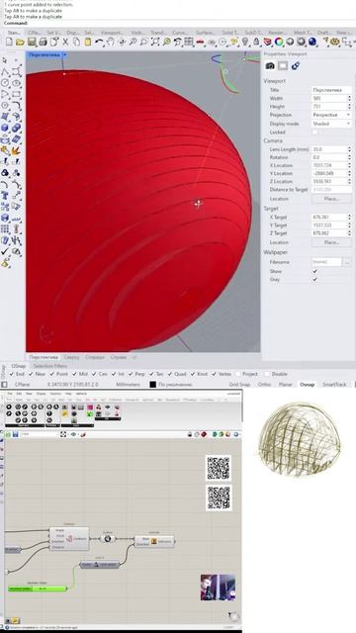Click the upper QR code on the canvas
This screenshot has height=633, width=356.
219,468
